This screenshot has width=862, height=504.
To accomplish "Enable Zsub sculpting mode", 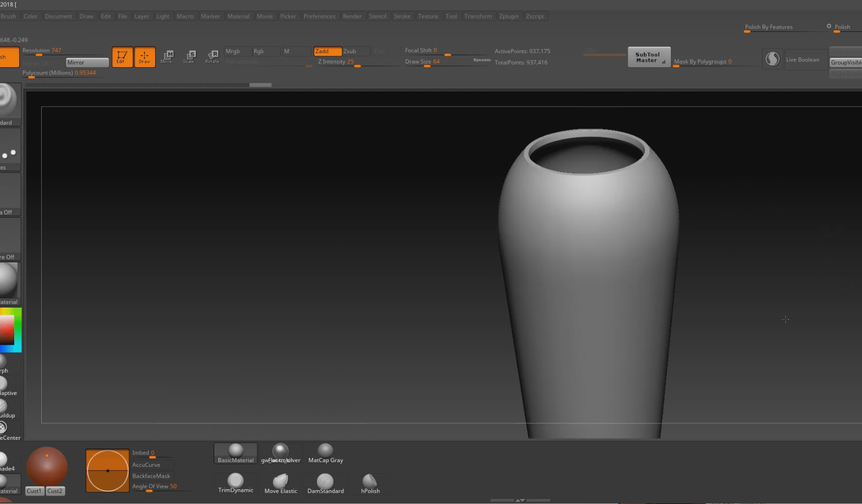I will [x=356, y=51].
